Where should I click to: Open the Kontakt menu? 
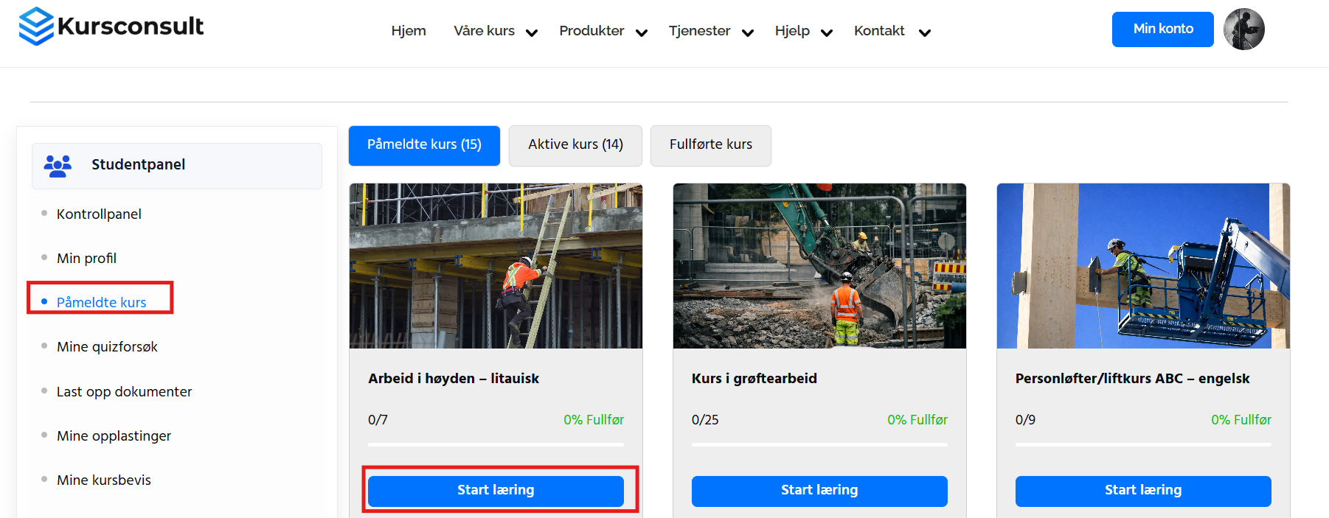coord(879,31)
